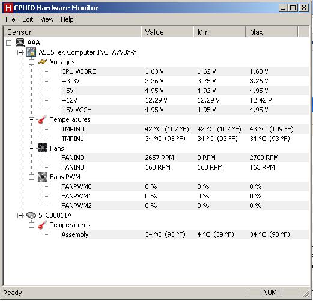
Task: Select the TMPIN0 temperature row
Action: point(184,129)
